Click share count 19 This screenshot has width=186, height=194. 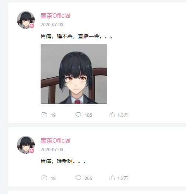coord(53,115)
